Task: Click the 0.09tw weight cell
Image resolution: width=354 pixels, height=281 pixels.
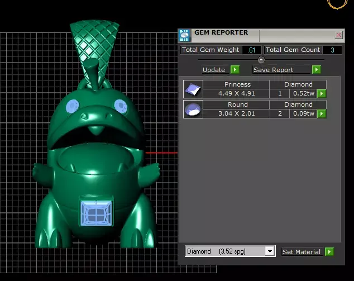Action: [303, 113]
